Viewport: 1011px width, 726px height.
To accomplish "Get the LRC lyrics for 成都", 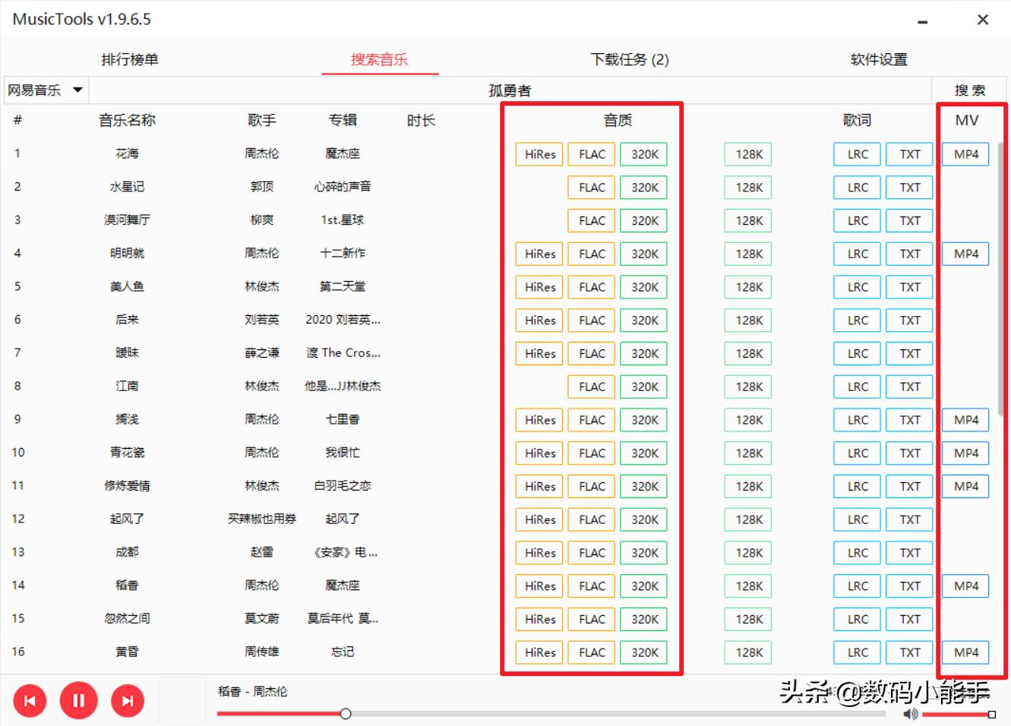I will [x=856, y=552].
